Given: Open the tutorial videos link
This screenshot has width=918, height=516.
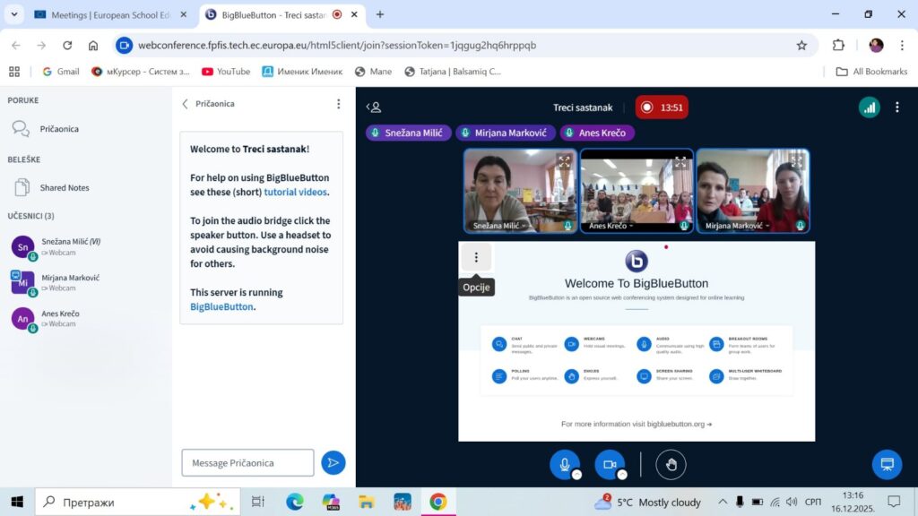Looking at the screenshot, I should point(295,192).
